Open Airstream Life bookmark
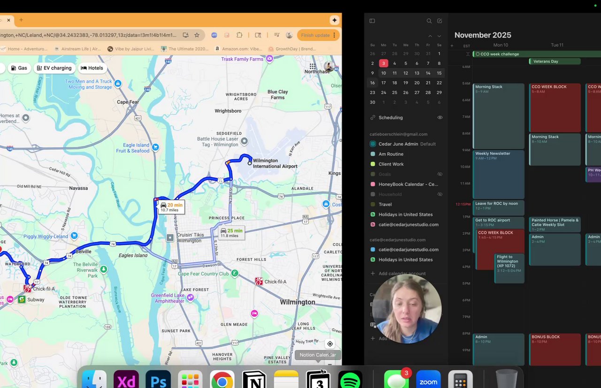 (x=78, y=48)
